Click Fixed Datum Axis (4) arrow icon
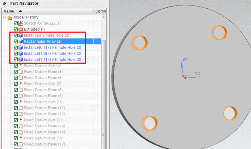Image resolution: width=251 pixels, height=149 pixels. pos(21,66)
